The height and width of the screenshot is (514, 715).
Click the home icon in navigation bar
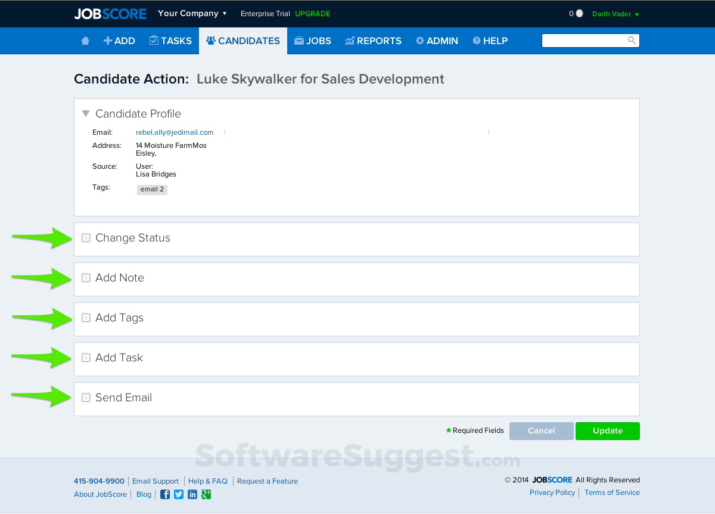[x=85, y=41]
